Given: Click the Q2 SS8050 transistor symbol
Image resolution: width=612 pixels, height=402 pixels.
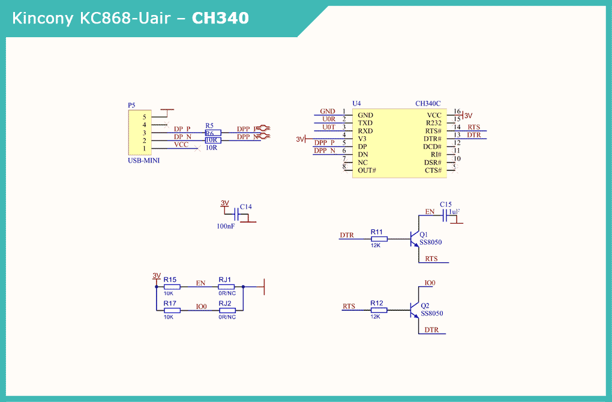Looking at the screenshot, I should click(x=414, y=310).
